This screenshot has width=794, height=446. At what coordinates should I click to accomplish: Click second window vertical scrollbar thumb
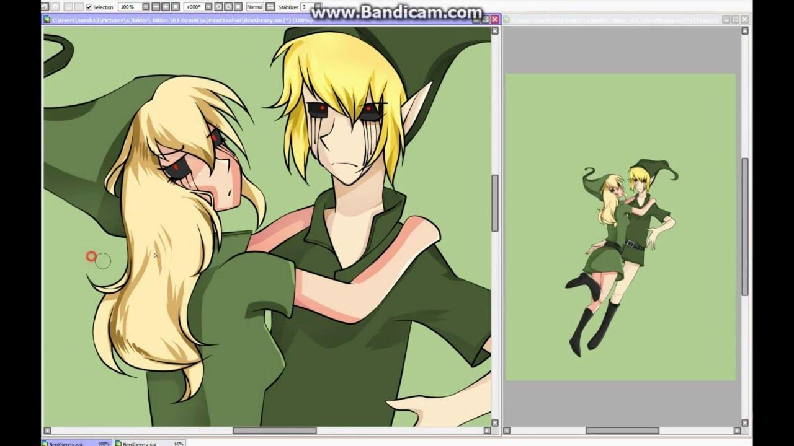pyautogui.click(x=745, y=227)
